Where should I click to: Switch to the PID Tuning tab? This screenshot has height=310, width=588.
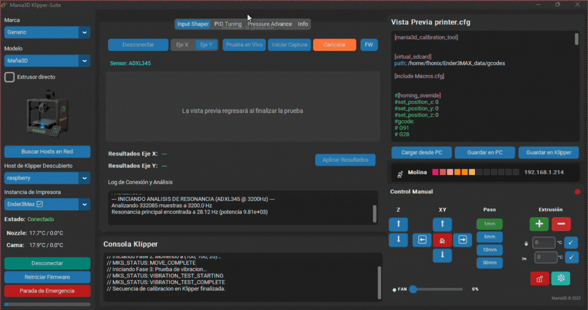click(x=228, y=24)
